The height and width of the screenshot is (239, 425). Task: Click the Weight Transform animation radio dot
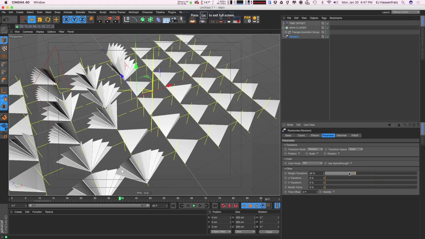pyautogui.click(x=286, y=173)
